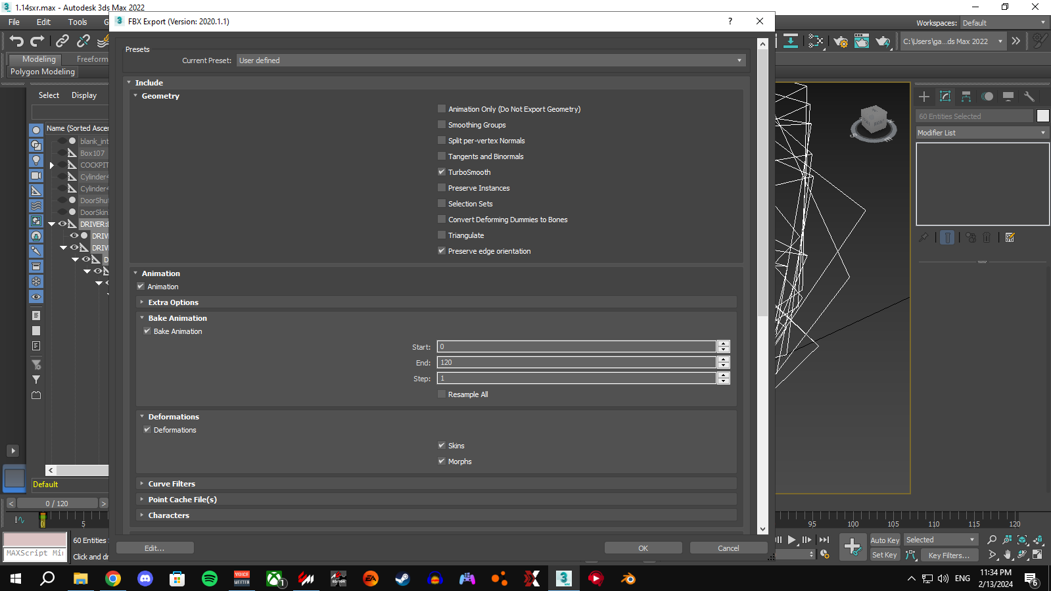
Task: Click the Redo arrow in 3ds Max toolbar
Action: 37,41
